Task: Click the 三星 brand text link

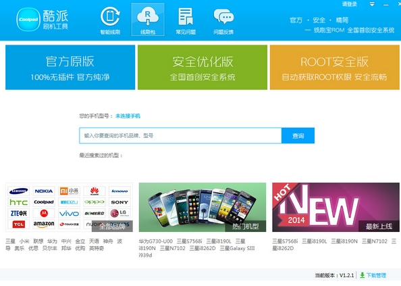Action: pyautogui.click(x=11, y=241)
